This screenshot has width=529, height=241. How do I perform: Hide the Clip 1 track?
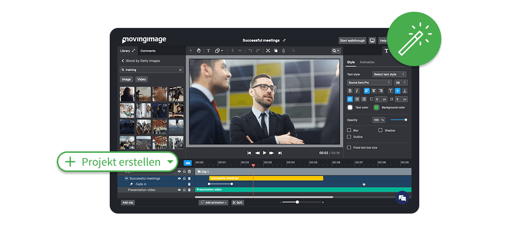[x=179, y=171]
